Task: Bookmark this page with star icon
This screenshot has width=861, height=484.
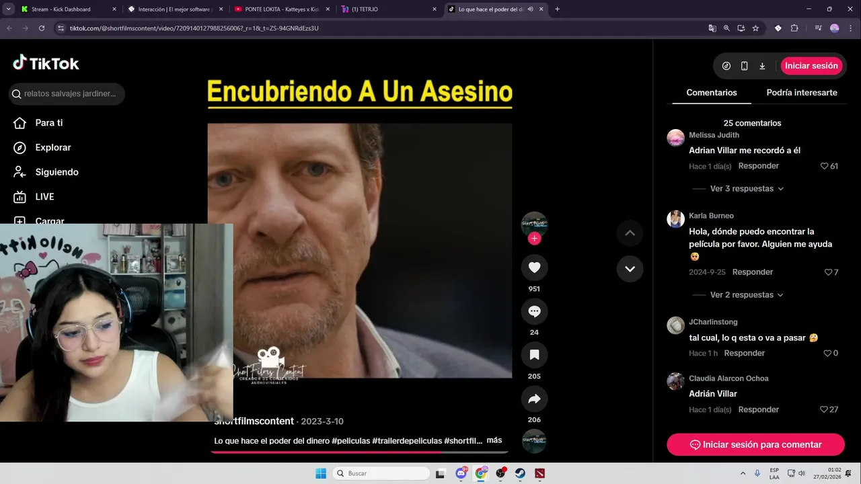Action: [x=755, y=28]
